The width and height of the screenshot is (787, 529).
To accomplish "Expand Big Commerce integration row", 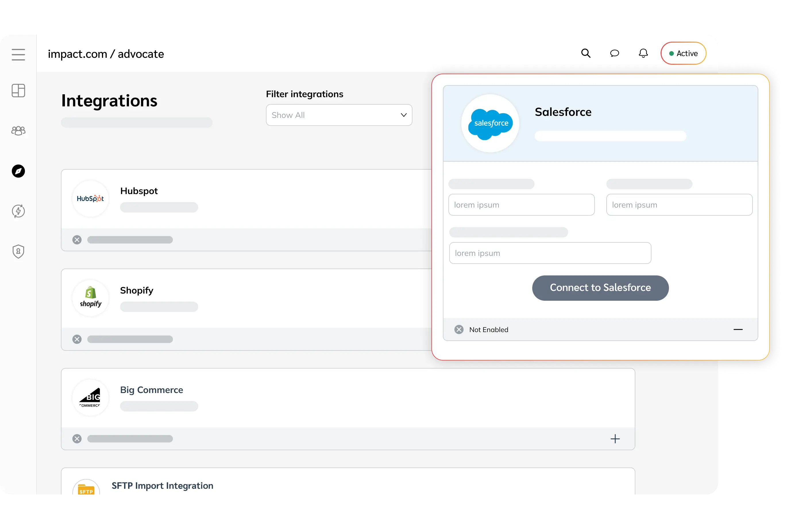I will click(x=616, y=439).
